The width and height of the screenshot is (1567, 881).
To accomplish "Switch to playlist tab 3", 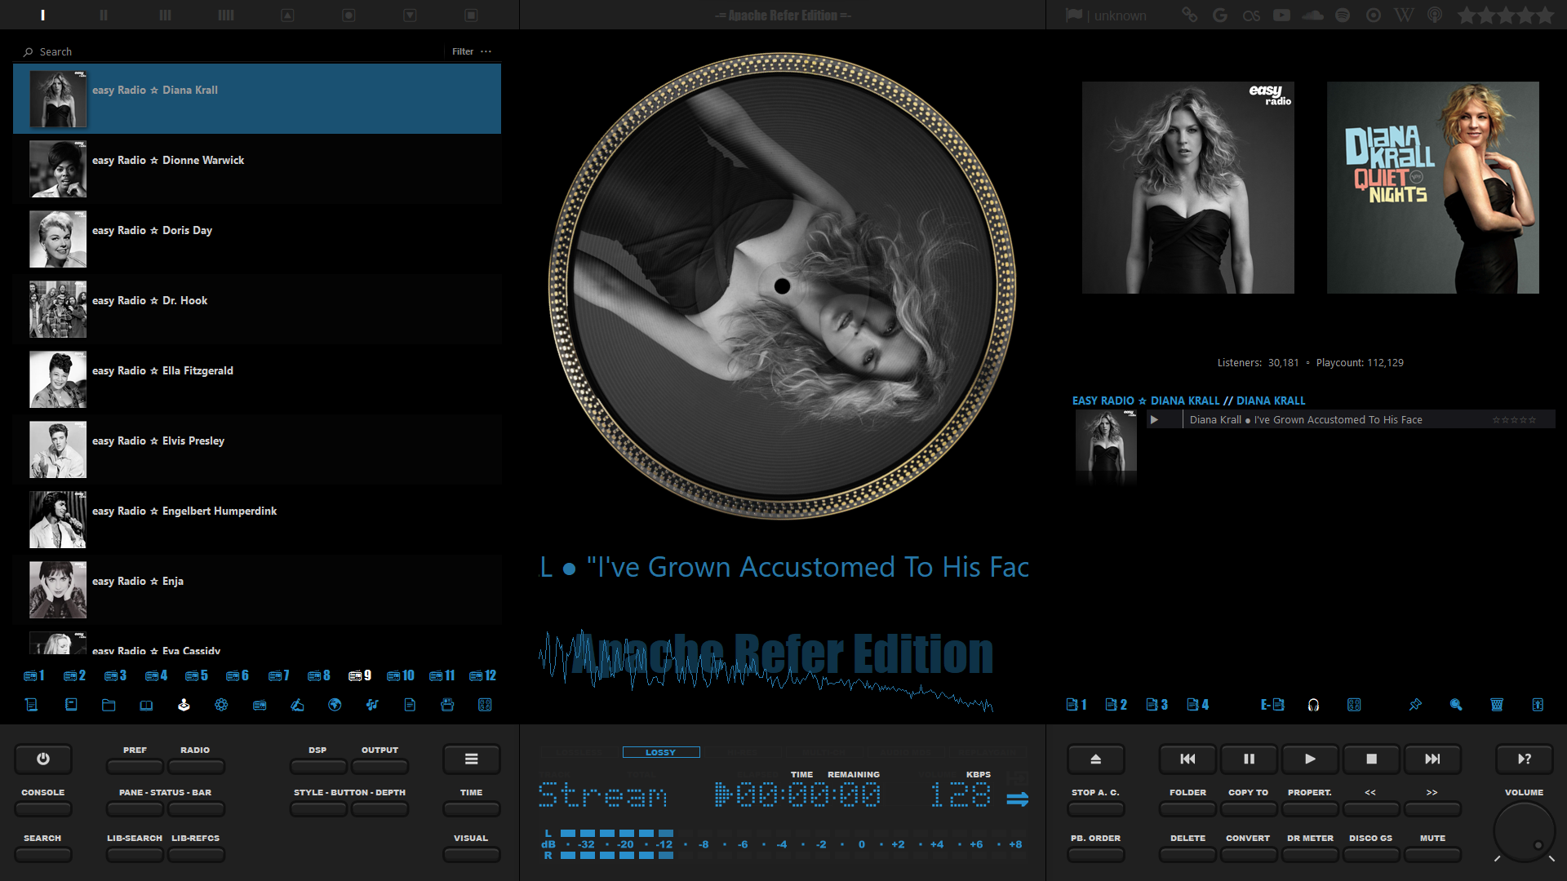I will [x=1156, y=705].
